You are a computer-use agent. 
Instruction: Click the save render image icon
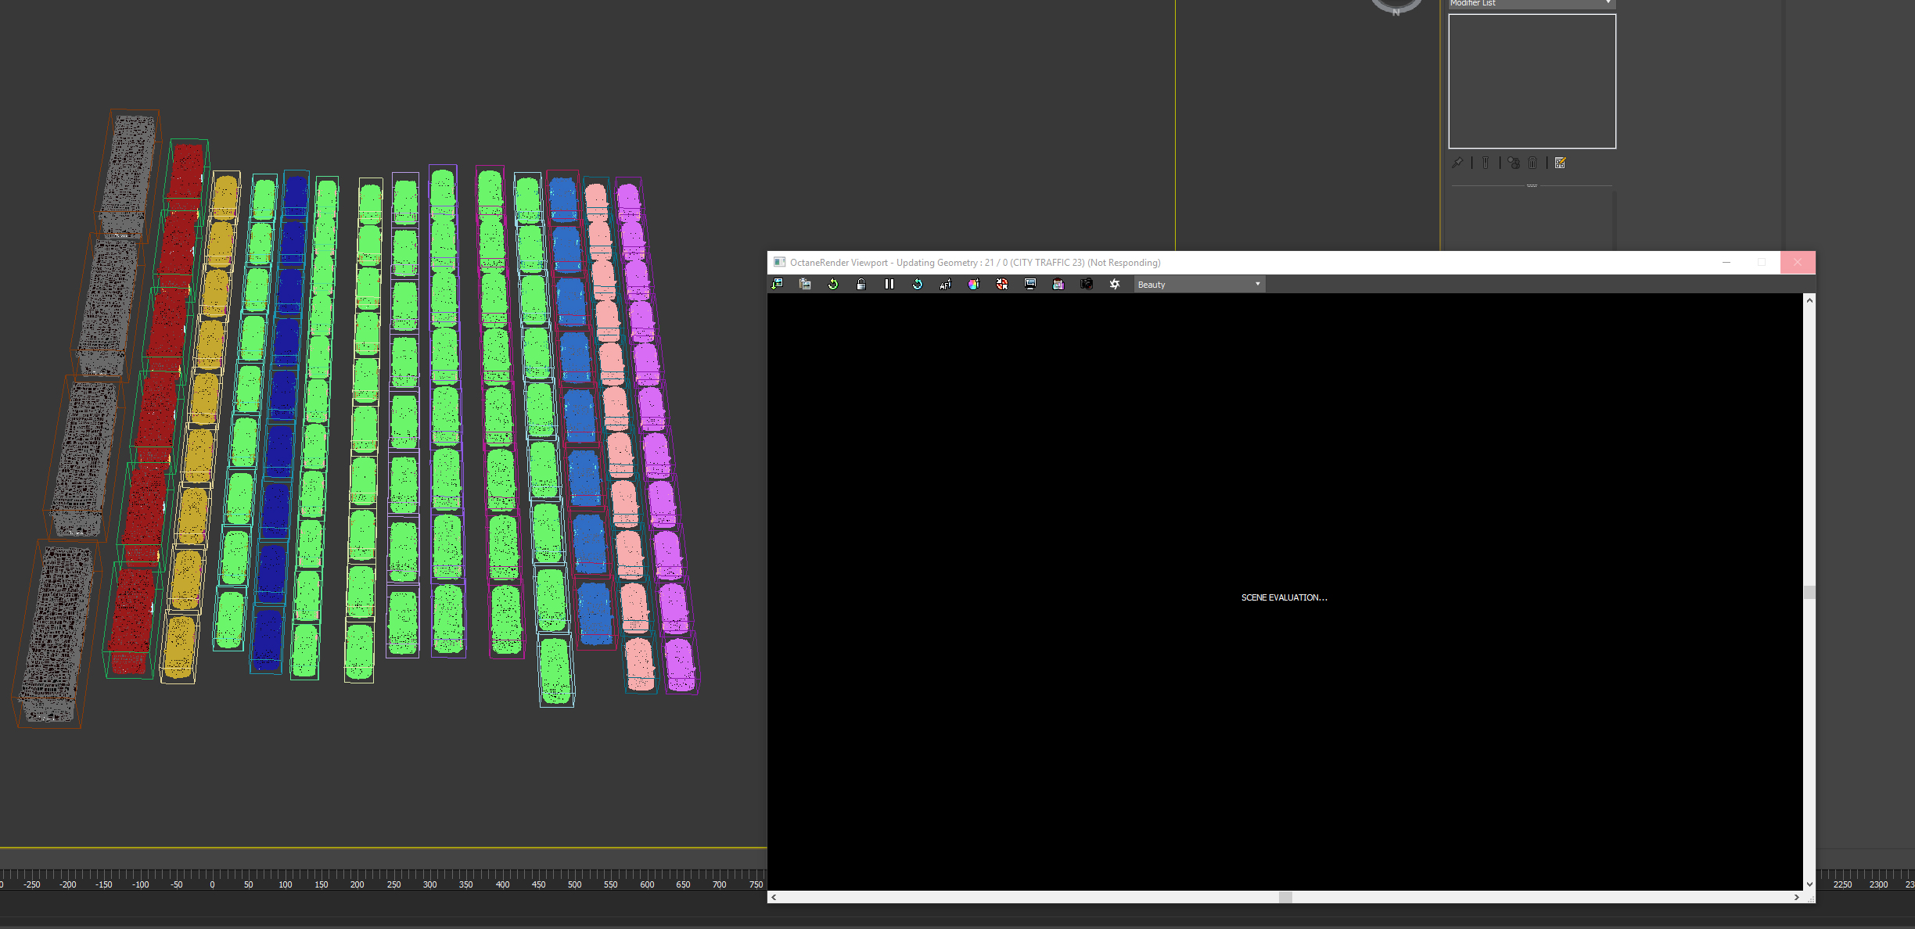(777, 284)
